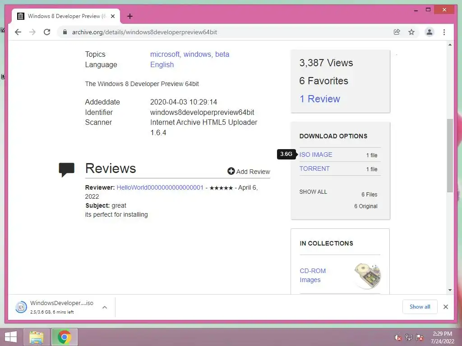Expand the WindowsDeveloper iso download options chevron

(x=105, y=307)
